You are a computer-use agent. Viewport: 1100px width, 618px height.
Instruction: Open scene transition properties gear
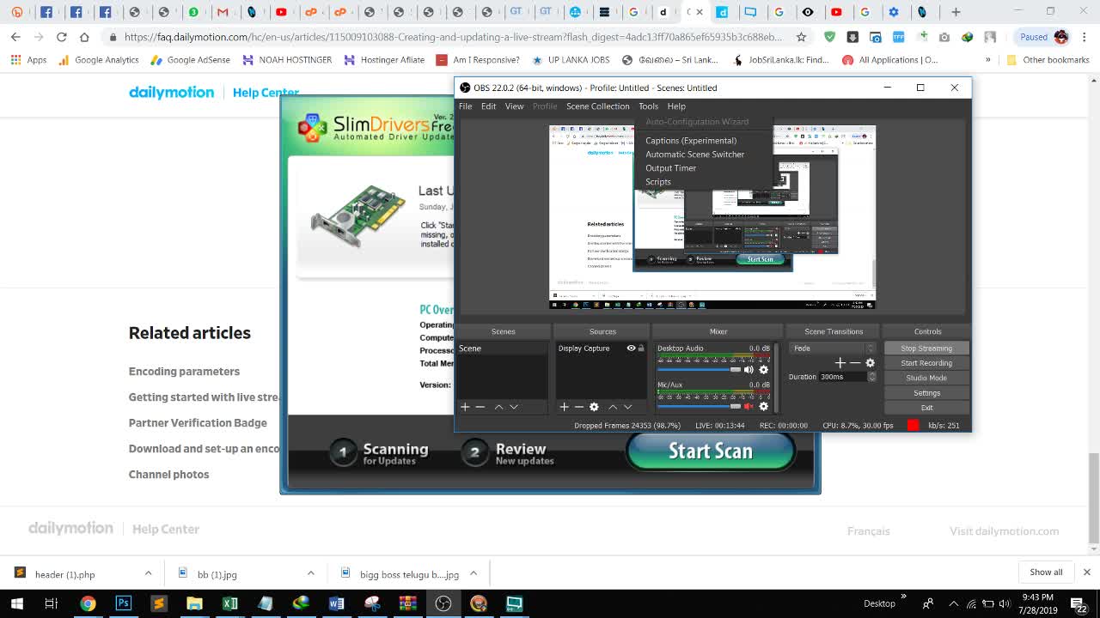(870, 363)
